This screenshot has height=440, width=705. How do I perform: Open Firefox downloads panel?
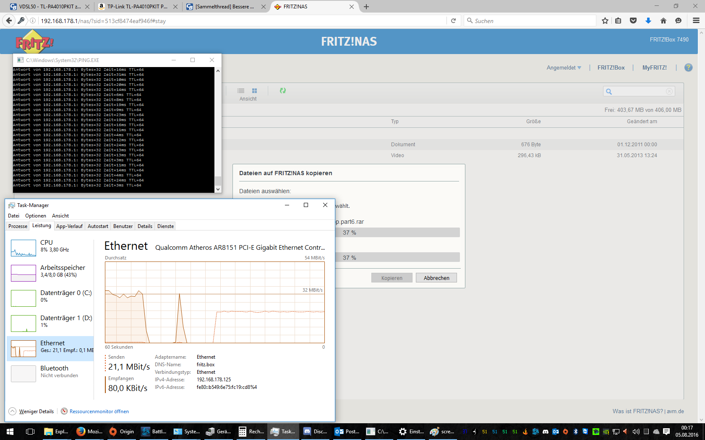coord(648,21)
